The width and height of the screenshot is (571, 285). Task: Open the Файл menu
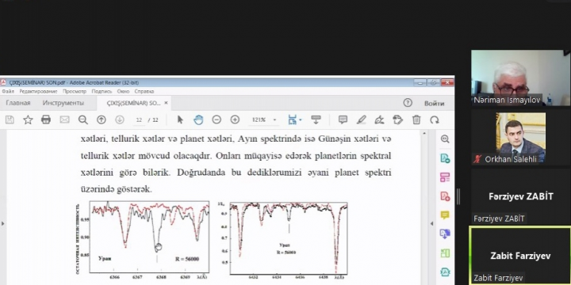(8, 91)
